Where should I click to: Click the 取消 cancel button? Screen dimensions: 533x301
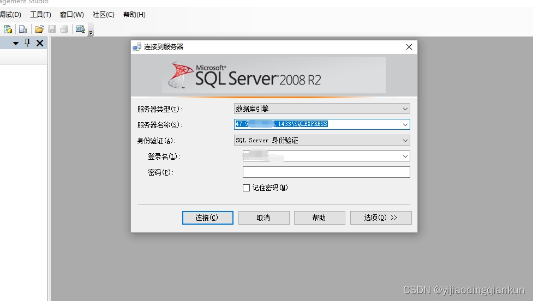tap(264, 218)
